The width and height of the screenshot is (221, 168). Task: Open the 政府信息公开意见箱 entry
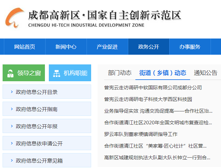coord(39,161)
